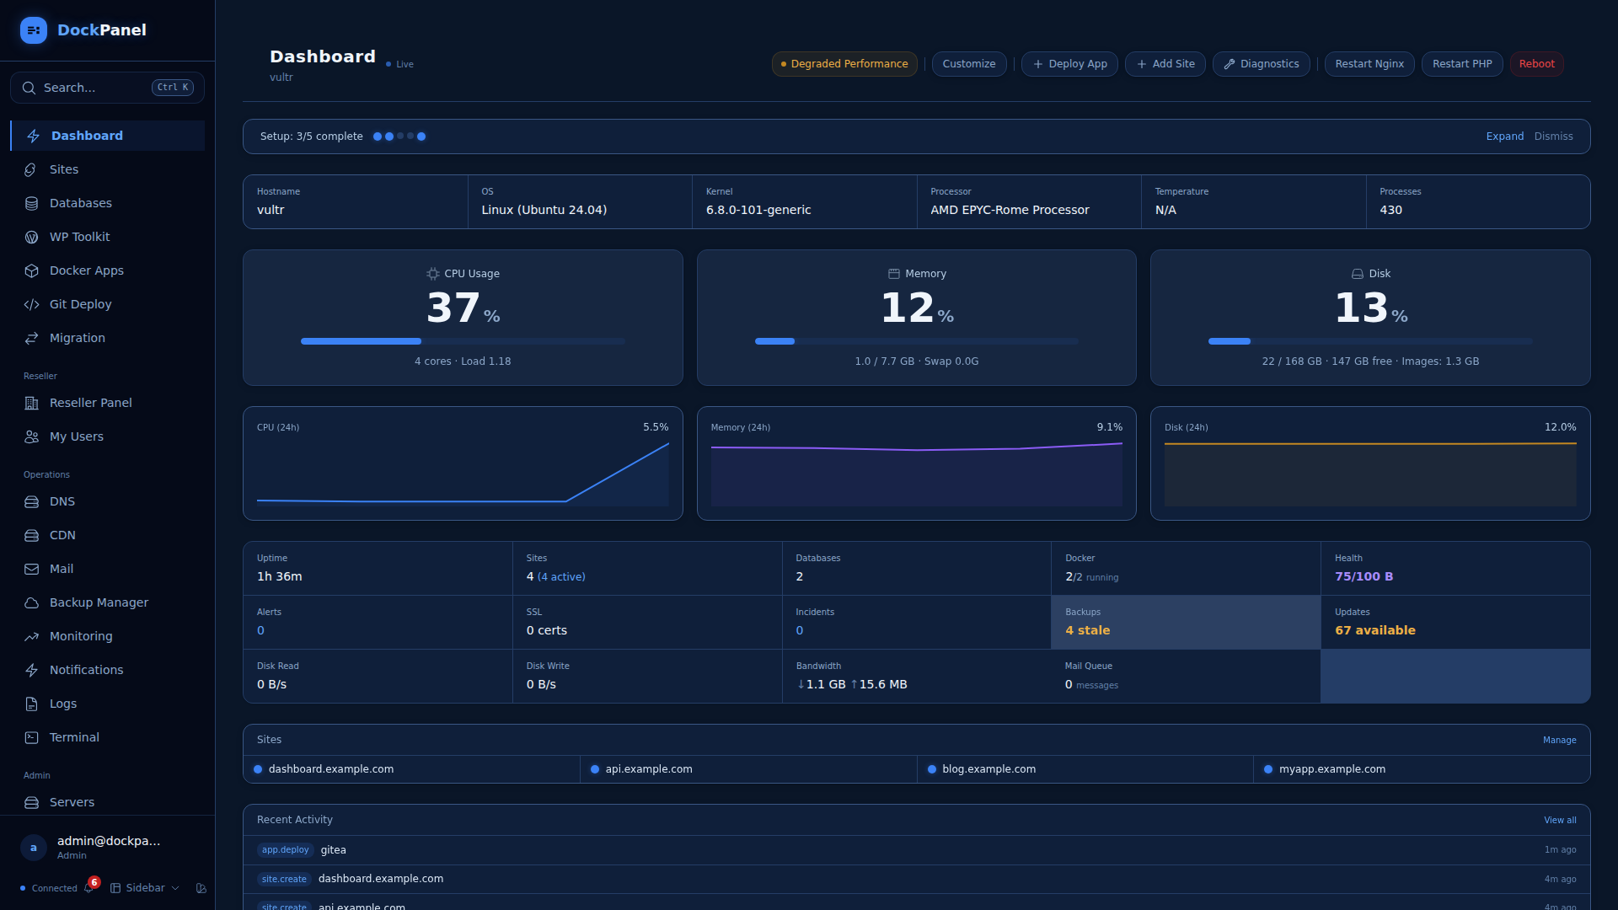Open the notifications bell with badge
Viewport: 1618px width, 910px height.
coord(89,887)
